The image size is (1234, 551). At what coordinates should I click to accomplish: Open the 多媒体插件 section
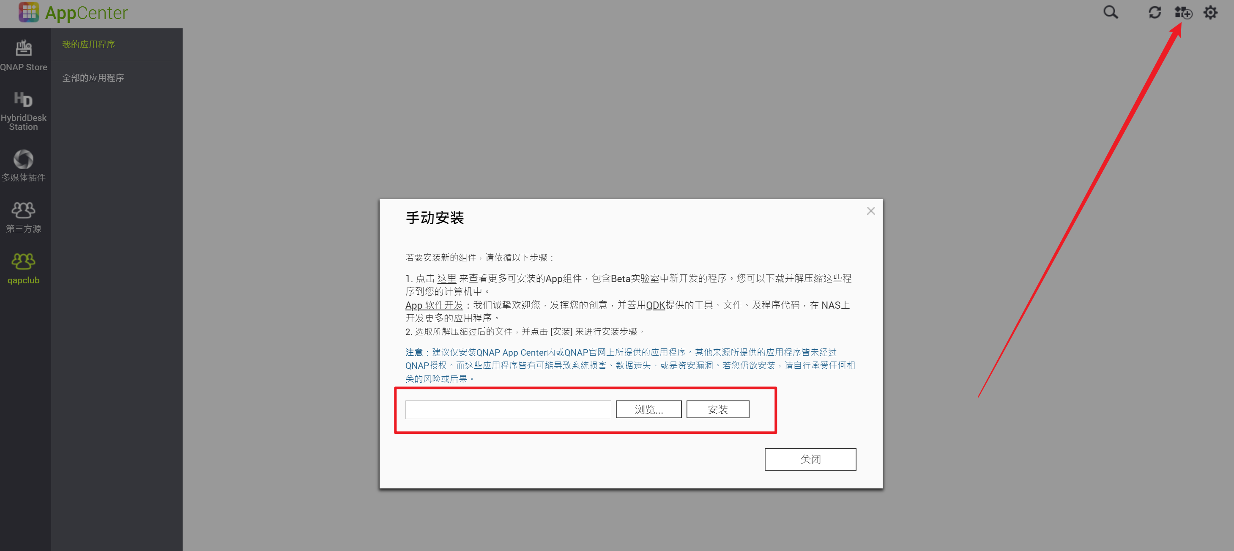coord(24,166)
